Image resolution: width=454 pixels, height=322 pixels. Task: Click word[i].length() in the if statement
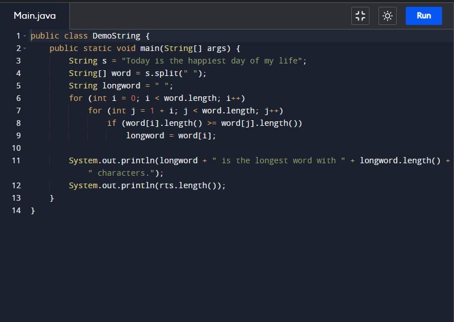click(x=164, y=123)
